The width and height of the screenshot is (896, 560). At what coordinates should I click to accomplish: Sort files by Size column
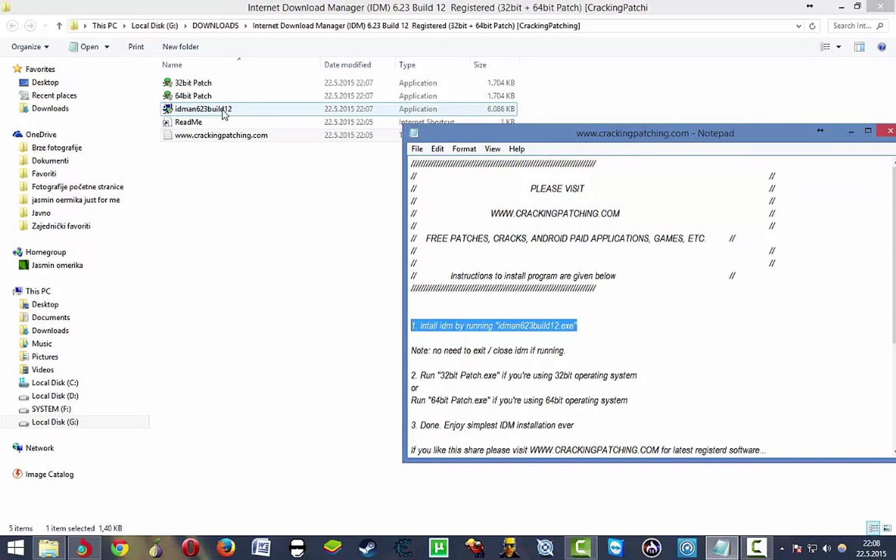coord(494,65)
